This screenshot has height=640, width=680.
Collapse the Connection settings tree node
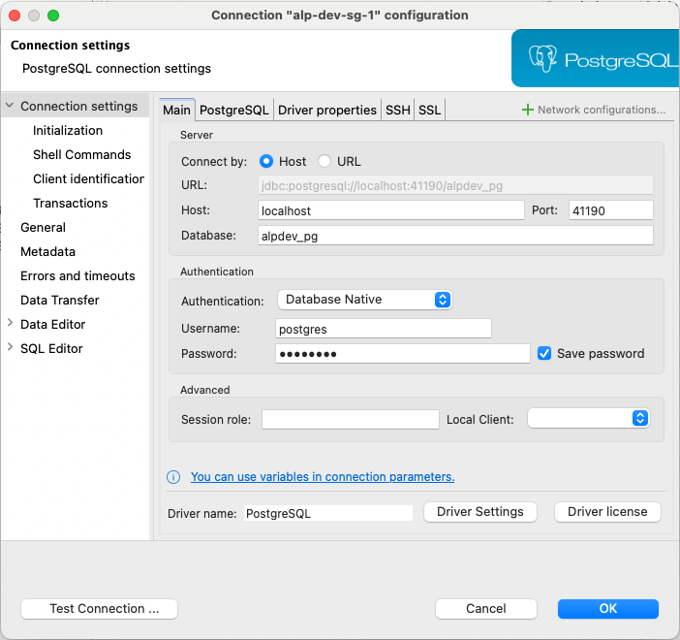(x=11, y=107)
